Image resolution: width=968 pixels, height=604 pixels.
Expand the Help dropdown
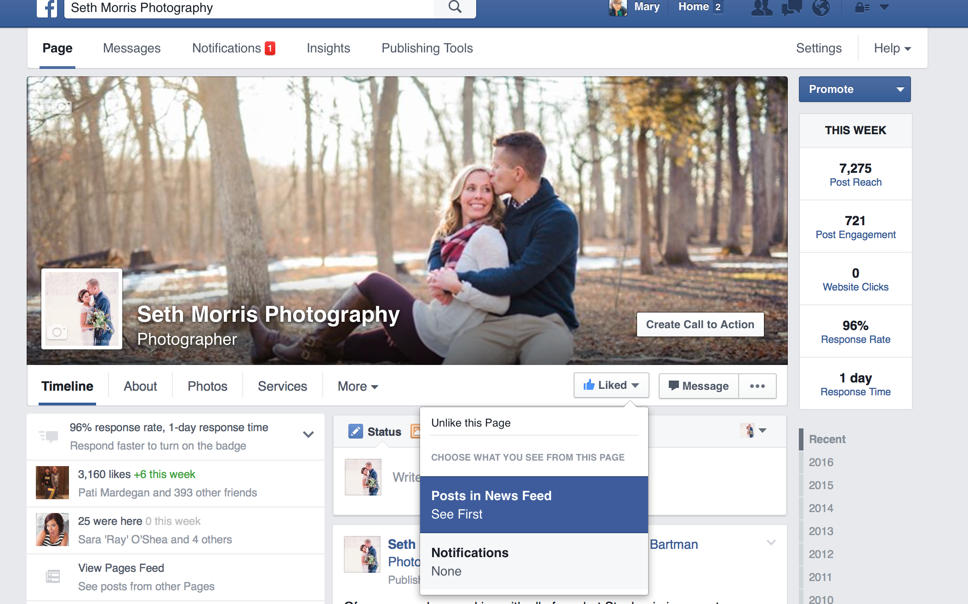pos(892,48)
